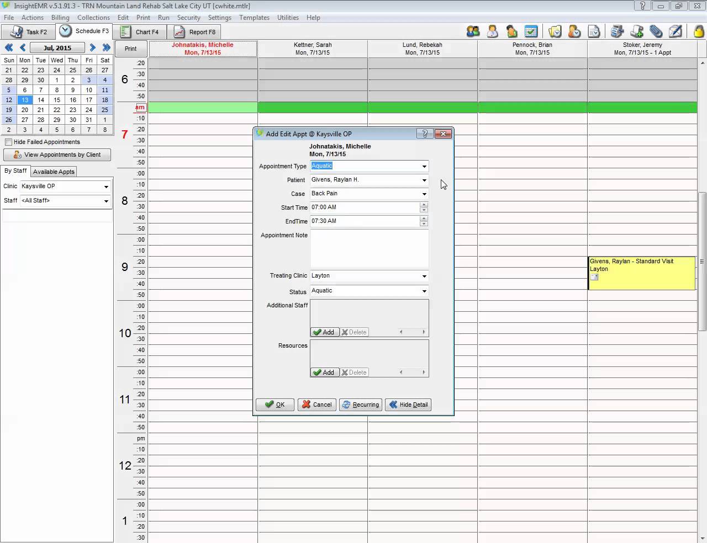
Task: Click OK in the appointment dialog
Action: pos(275,404)
